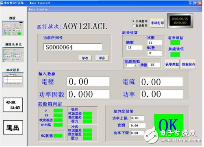This screenshot has width=204, height=147.
Task: Close the application window
Action: 200,3
